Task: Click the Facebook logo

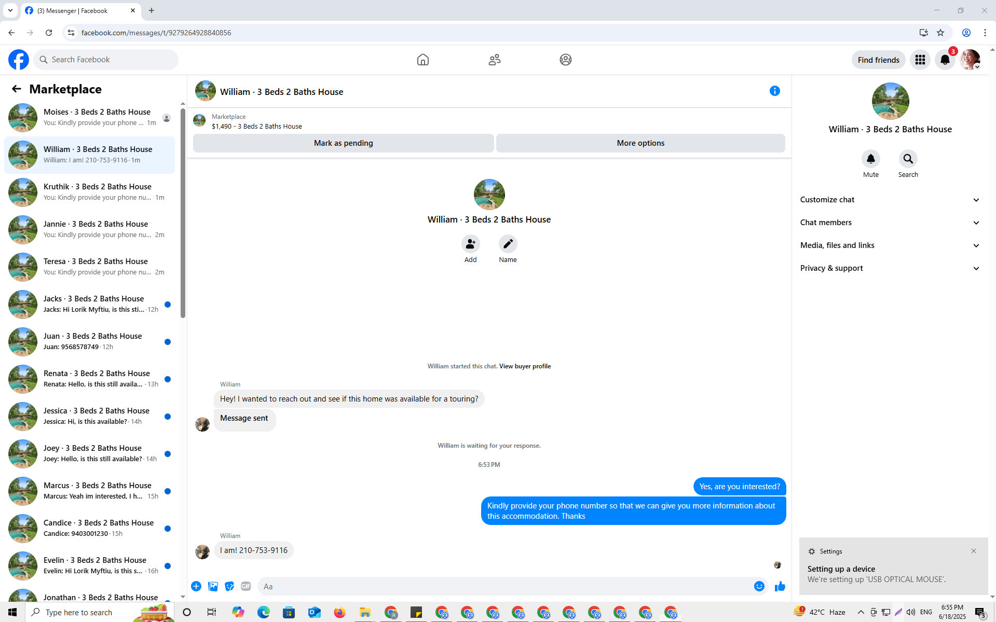Action: [19, 60]
